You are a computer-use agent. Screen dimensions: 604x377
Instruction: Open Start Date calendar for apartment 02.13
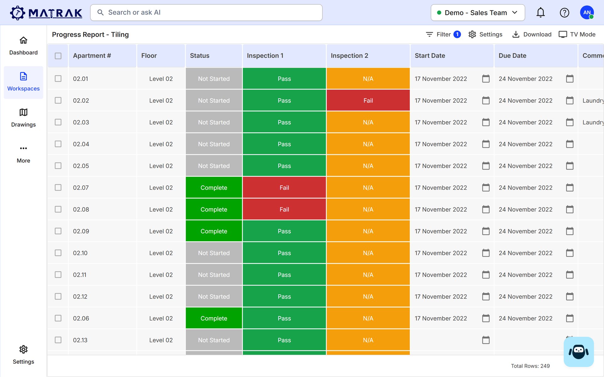(486, 340)
